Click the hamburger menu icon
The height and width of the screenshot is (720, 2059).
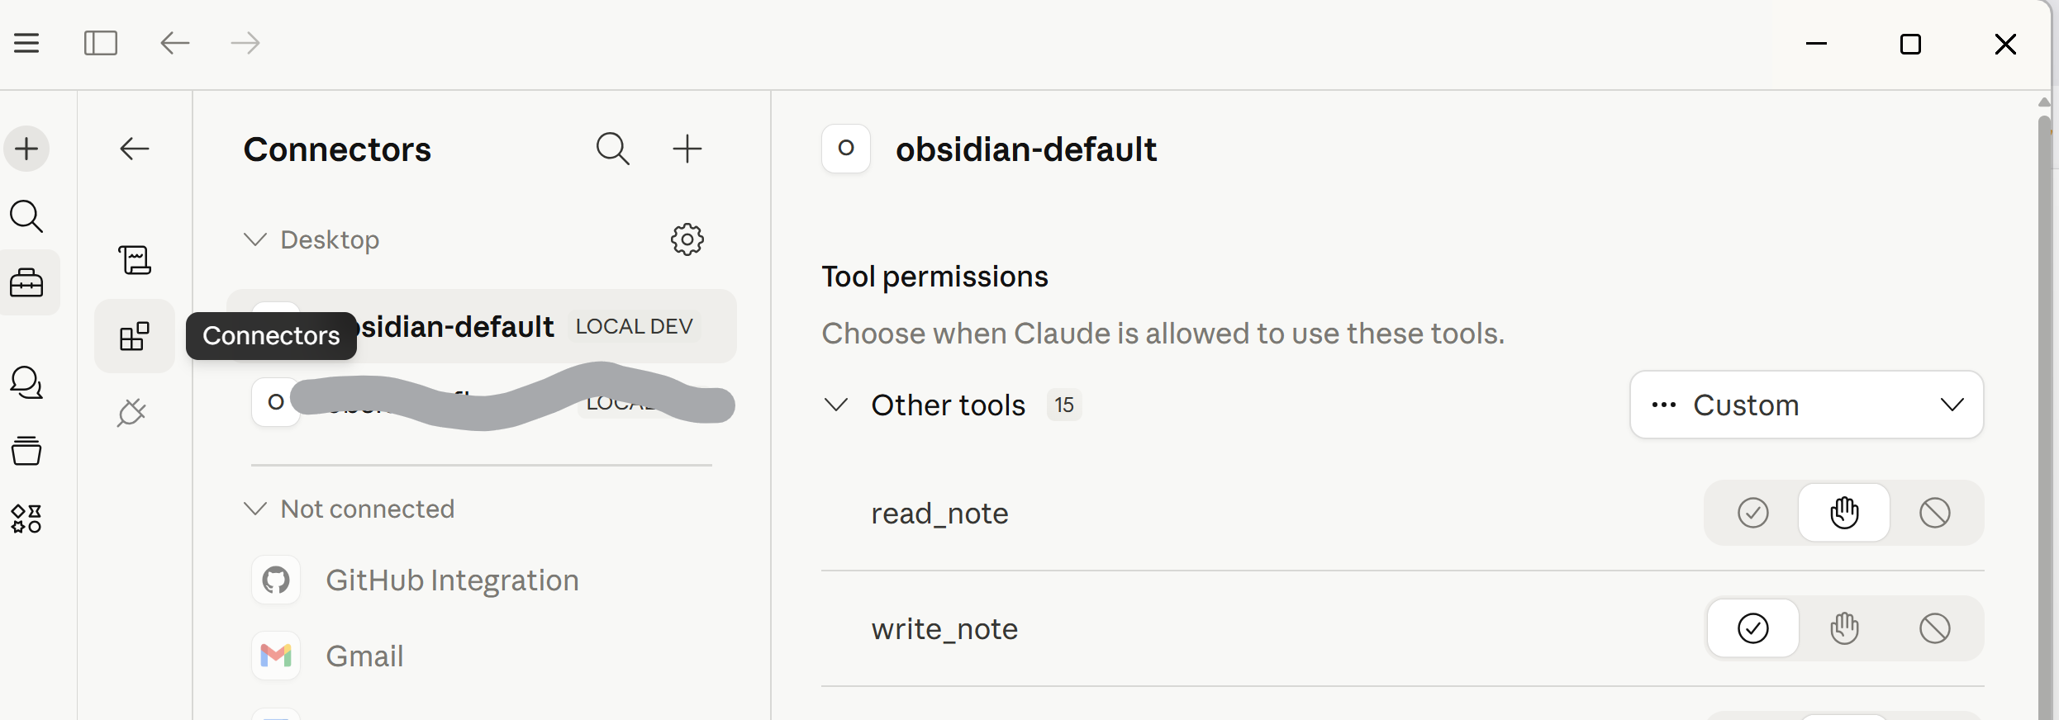click(26, 43)
